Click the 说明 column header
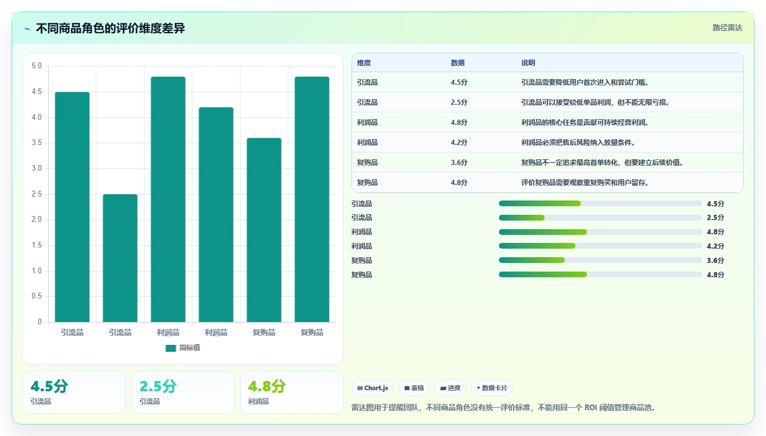This screenshot has width=766, height=436. coord(528,63)
